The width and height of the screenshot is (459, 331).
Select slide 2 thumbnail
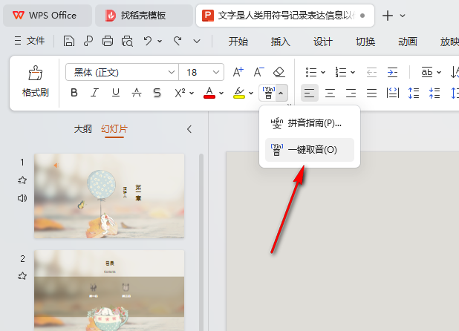click(x=109, y=290)
